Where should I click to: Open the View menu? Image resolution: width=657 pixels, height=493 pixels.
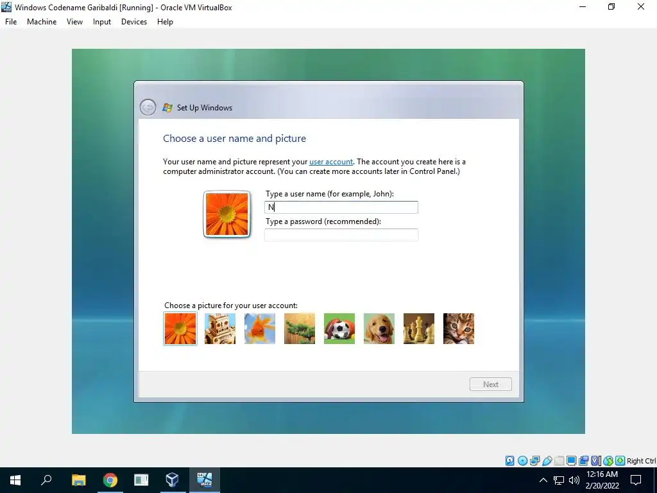74,22
